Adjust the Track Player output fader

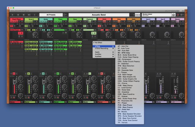[14, 82]
